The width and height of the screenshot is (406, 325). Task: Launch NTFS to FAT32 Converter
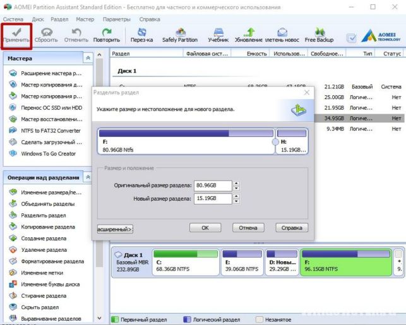[x=45, y=131]
